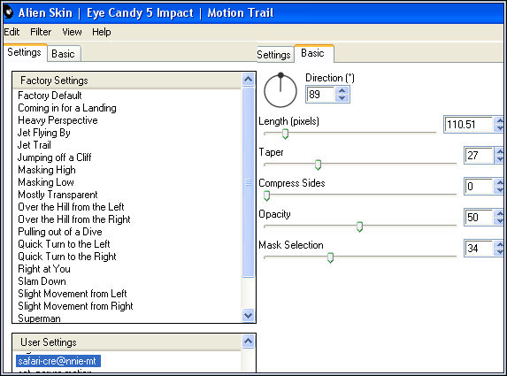Click the Opacity value spinner arrows
507x376 pixels.
click(500, 218)
